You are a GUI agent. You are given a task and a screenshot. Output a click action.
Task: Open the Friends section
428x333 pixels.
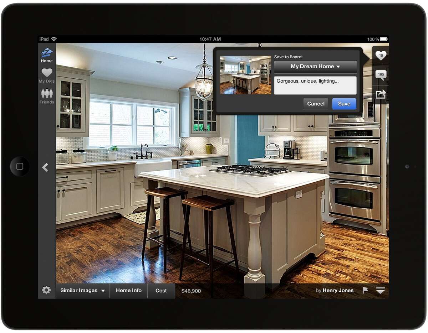(x=46, y=96)
